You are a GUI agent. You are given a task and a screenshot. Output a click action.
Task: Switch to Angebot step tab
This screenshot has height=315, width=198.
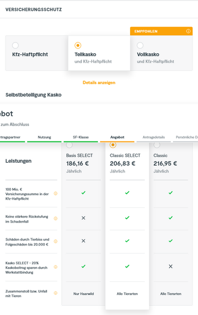[117, 138]
